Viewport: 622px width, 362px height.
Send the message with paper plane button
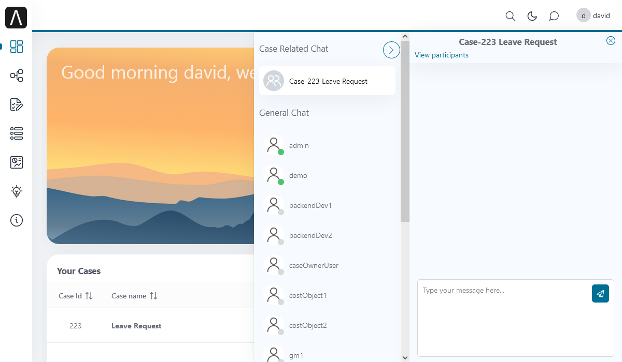coord(600,293)
